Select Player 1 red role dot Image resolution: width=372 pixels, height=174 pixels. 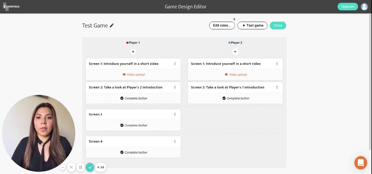click(127, 43)
